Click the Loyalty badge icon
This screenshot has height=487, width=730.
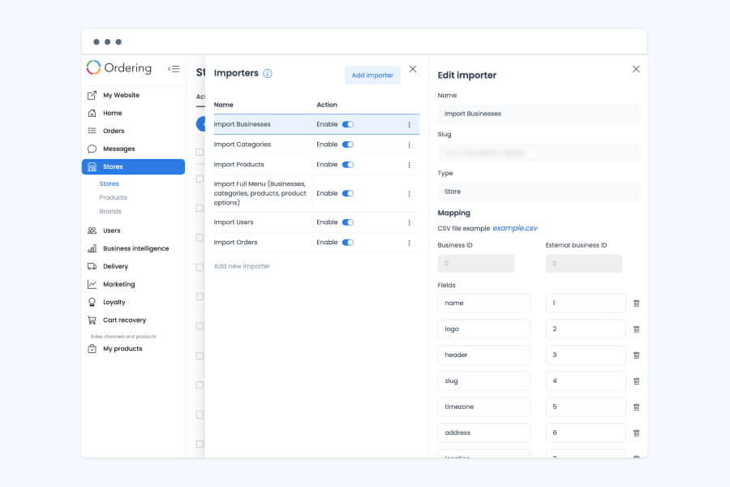point(92,302)
